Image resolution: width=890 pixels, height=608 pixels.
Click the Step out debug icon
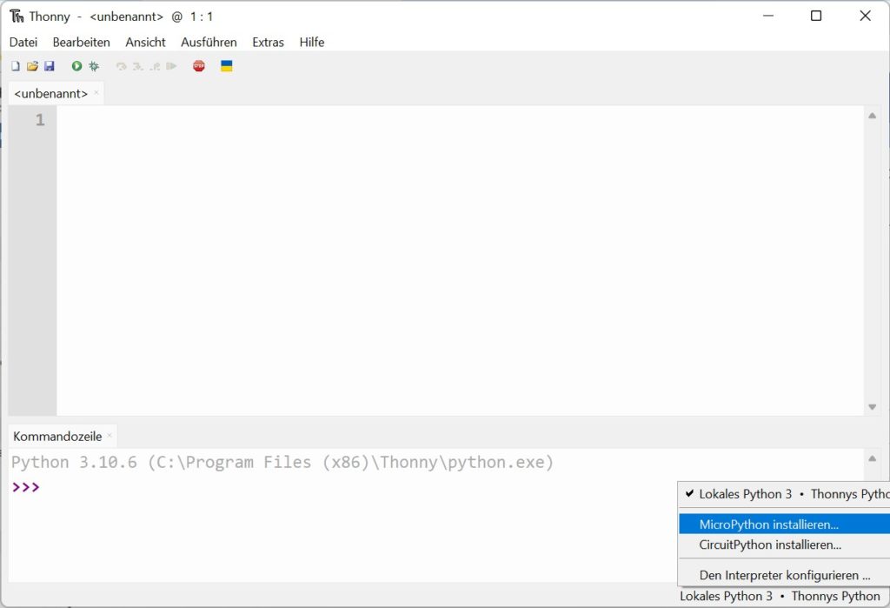point(155,66)
